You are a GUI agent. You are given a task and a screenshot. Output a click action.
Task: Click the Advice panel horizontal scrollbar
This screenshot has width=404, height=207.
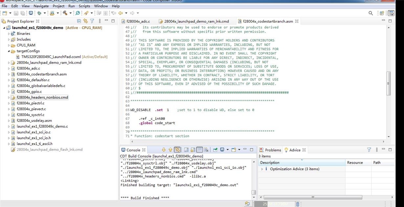point(312,197)
